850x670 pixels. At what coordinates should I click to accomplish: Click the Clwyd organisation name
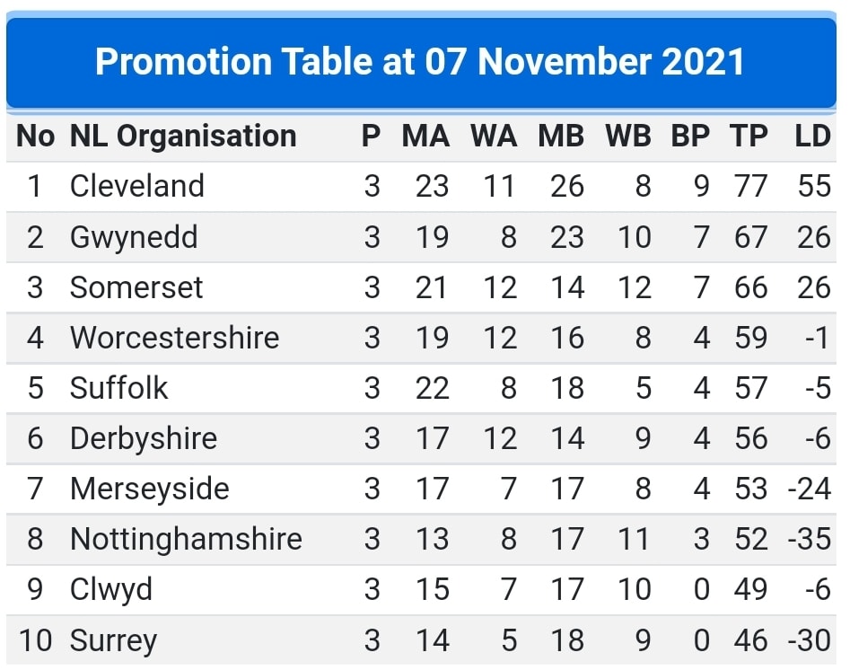111,590
